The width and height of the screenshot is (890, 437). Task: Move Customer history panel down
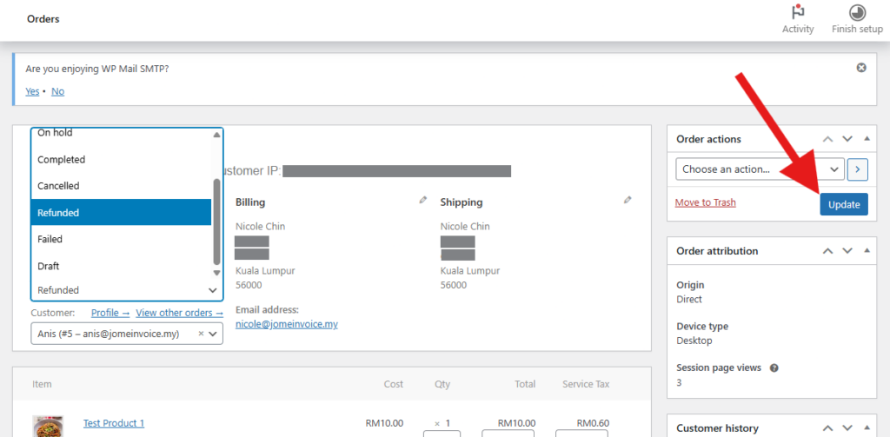coord(847,428)
